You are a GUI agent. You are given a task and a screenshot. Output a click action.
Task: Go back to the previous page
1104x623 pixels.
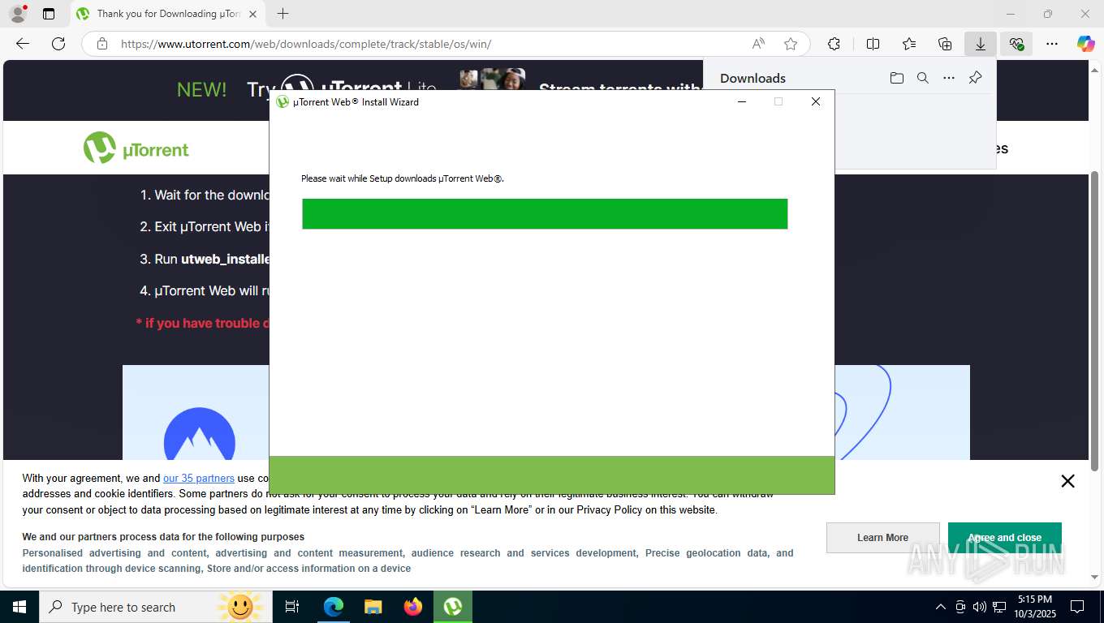pyautogui.click(x=23, y=44)
